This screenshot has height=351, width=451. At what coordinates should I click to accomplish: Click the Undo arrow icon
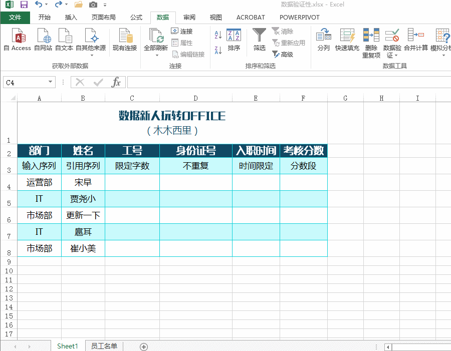pyautogui.click(x=38, y=5)
